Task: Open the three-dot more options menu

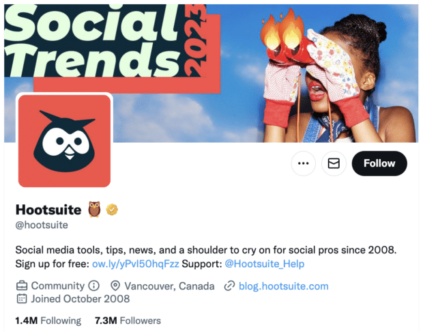Action: [x=304, y=164]
